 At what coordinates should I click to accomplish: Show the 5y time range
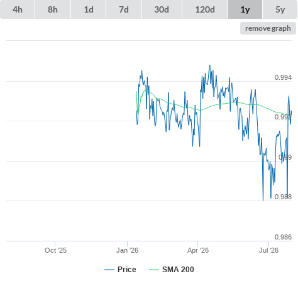280,9
